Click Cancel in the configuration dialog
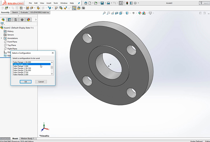 tap(41, 82)
